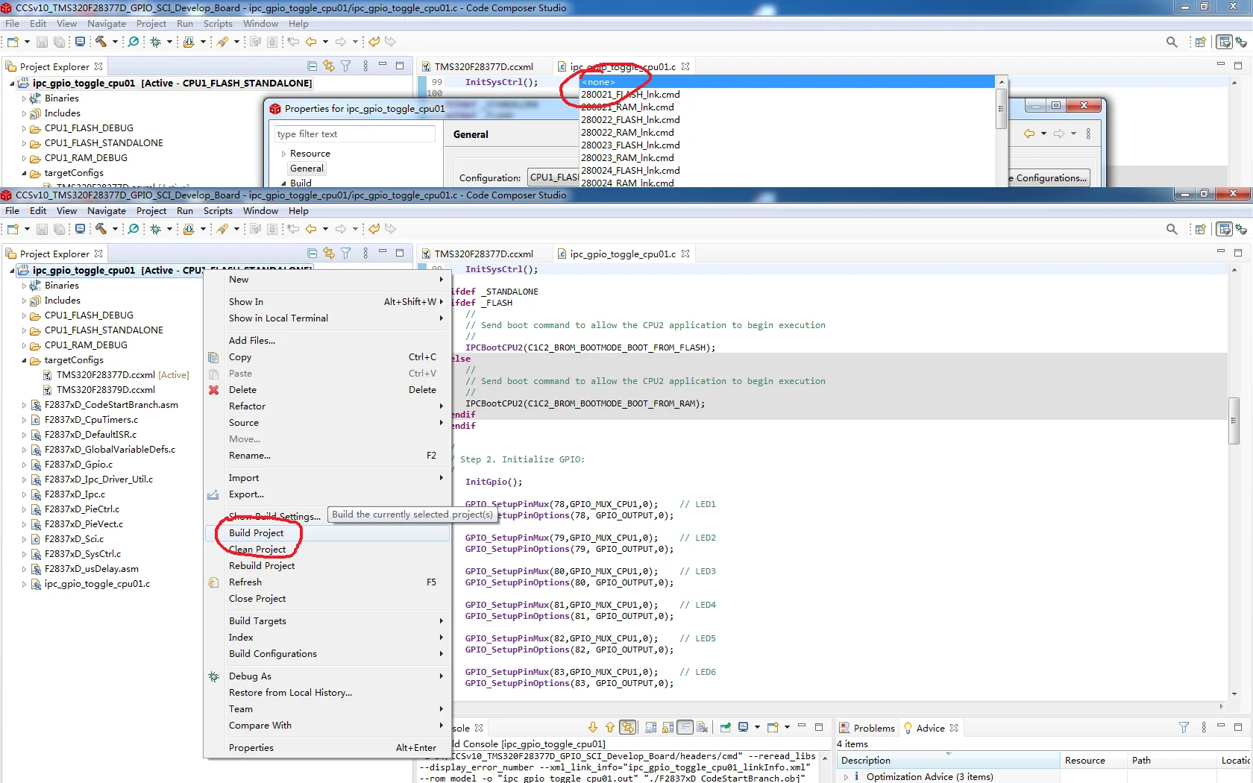This screenshot has width=1253, height=783.
Task: Click the Open Console icon
Action: click(774, 728)
